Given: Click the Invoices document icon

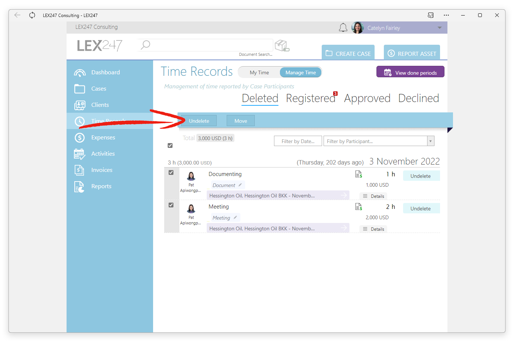Looking at the screenshot, I should click(80, 170).
